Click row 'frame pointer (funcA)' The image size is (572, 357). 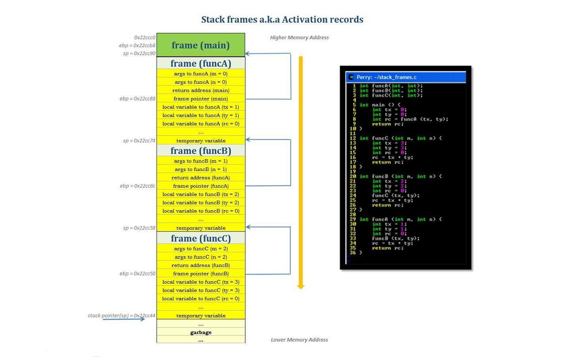click(x=201, y=186)
